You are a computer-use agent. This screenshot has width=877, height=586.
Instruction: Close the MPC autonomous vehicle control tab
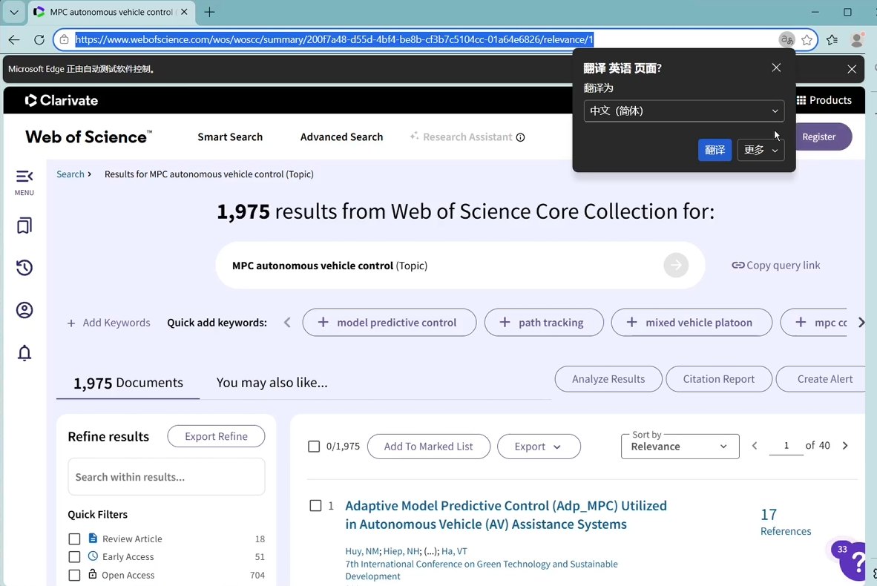[184, 12]
